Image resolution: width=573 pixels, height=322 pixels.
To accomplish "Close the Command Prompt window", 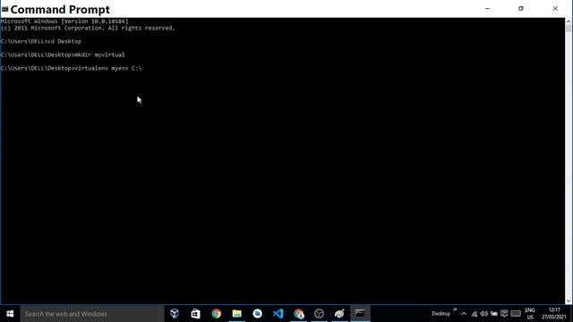I will point(555,8).
